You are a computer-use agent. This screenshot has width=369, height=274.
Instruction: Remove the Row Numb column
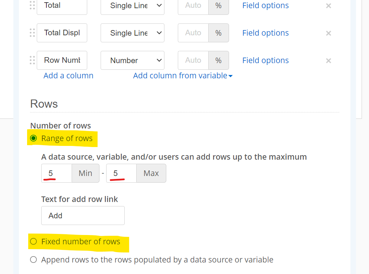click(329, 61)
